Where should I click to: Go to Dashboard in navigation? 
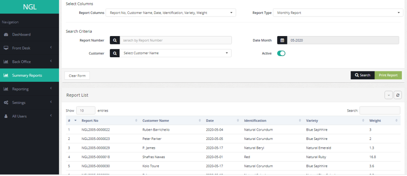pyautogui.click(x=29, y=34)
